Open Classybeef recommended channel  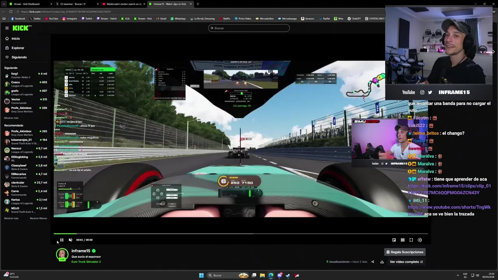[26, 167]
